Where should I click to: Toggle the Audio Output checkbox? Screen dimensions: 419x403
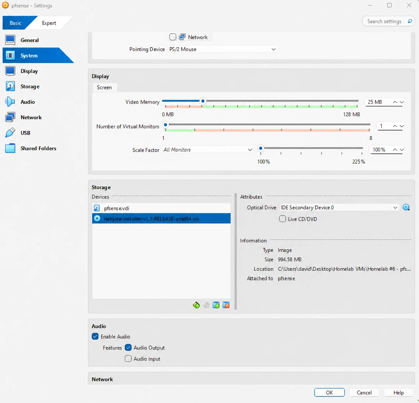[x=128, y=348]
